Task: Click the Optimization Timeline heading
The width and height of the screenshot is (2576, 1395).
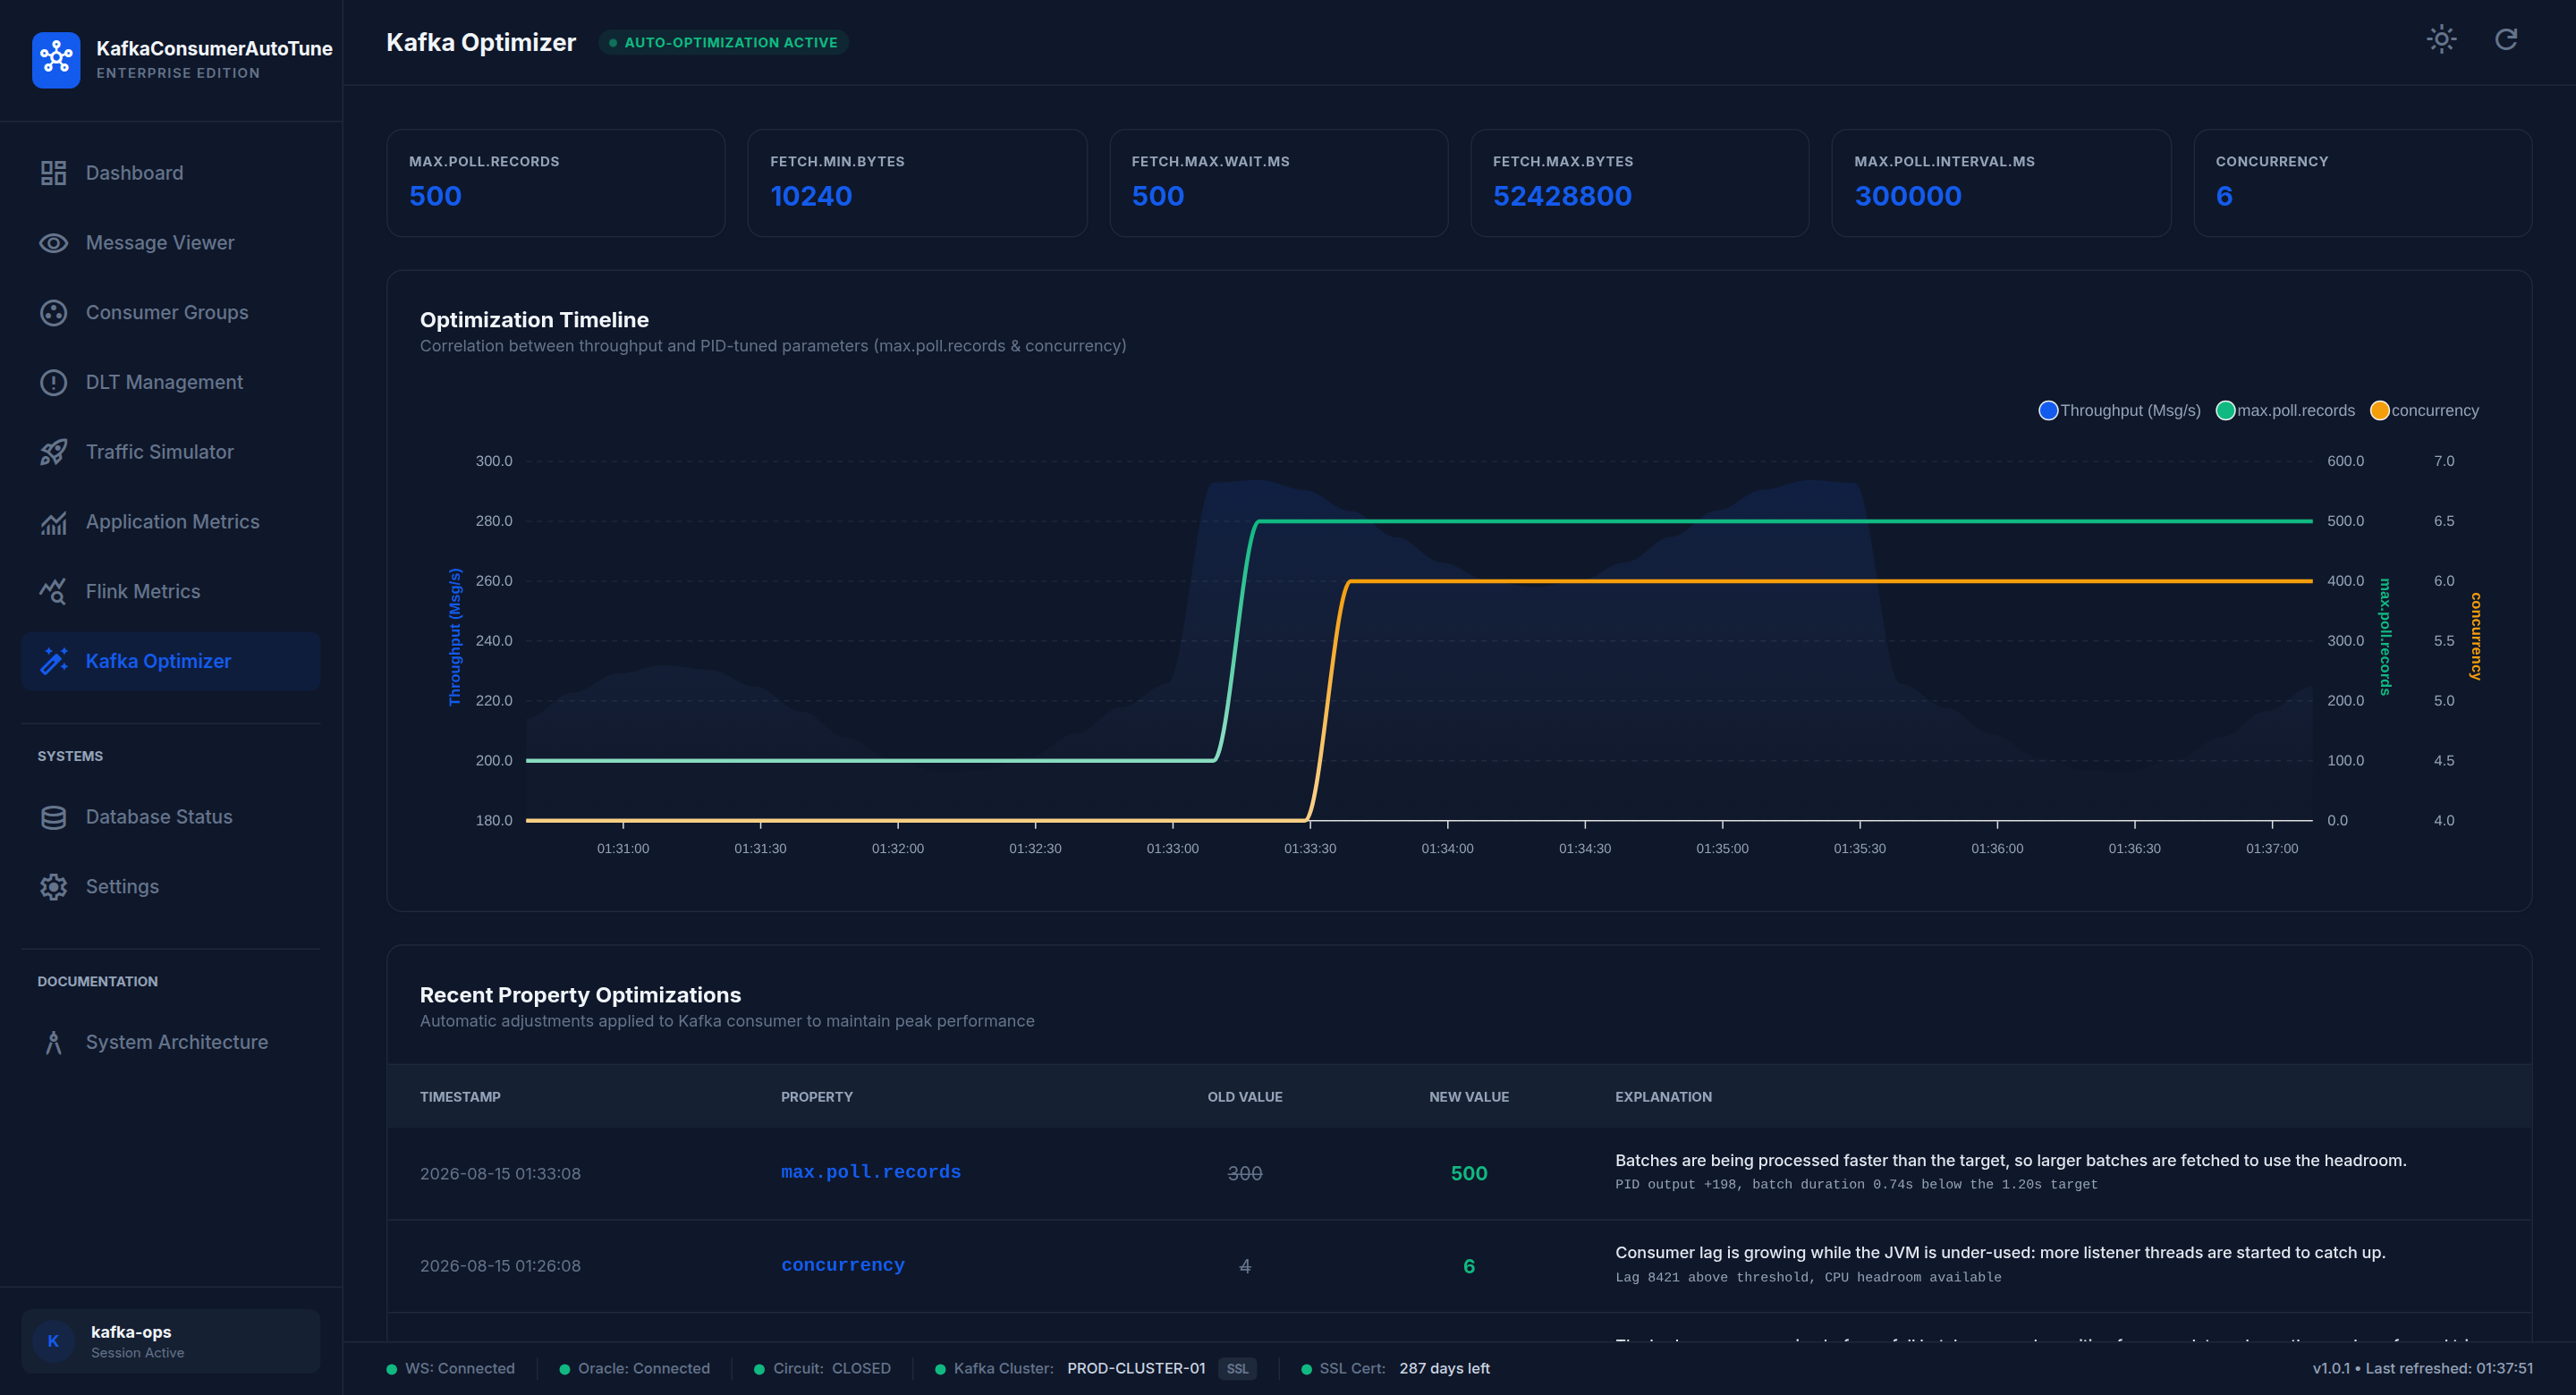Action: tap(534, 320)
